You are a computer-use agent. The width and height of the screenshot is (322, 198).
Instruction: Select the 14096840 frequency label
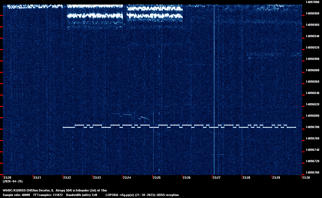[313, 93]
